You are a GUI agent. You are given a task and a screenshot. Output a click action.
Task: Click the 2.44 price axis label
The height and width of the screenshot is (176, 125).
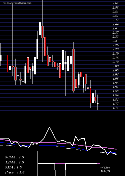115,24
